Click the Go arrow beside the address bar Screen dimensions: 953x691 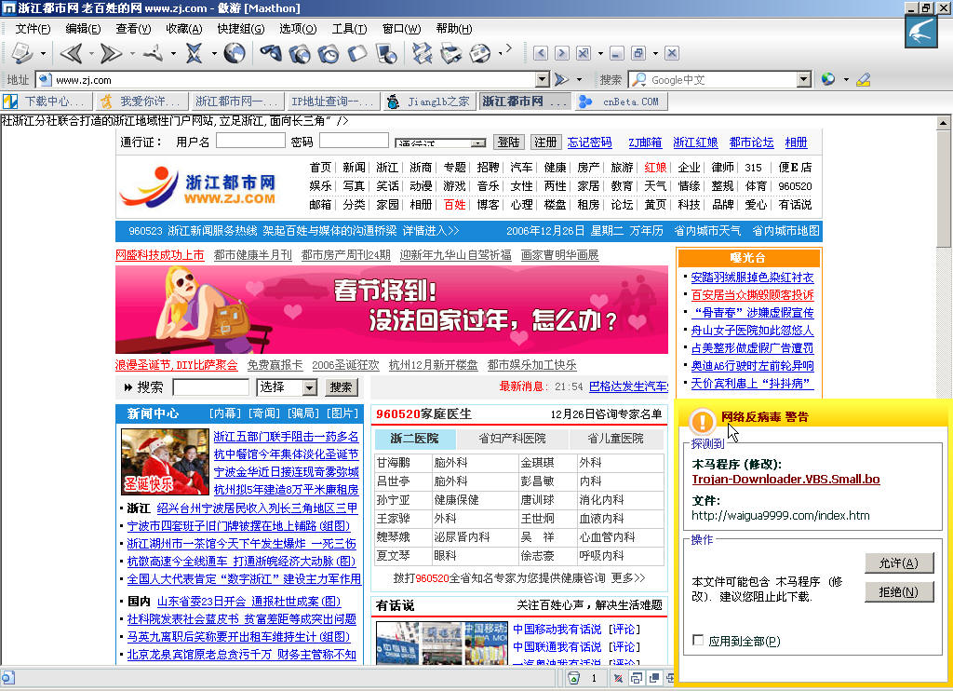[561, 80]
